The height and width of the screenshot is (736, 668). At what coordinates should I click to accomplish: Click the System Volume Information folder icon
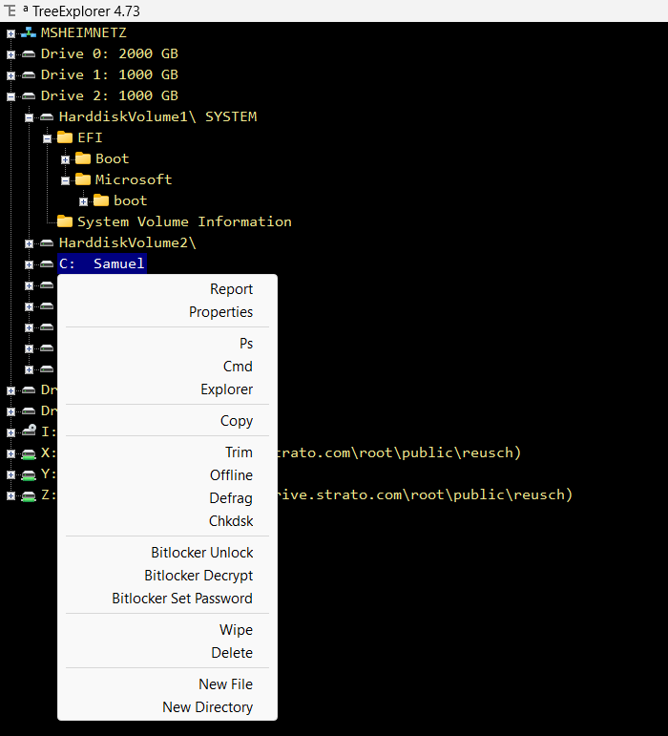[65, 221]
